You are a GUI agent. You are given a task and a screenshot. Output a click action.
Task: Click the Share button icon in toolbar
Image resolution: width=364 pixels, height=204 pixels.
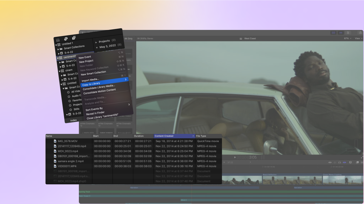[360, 33]
